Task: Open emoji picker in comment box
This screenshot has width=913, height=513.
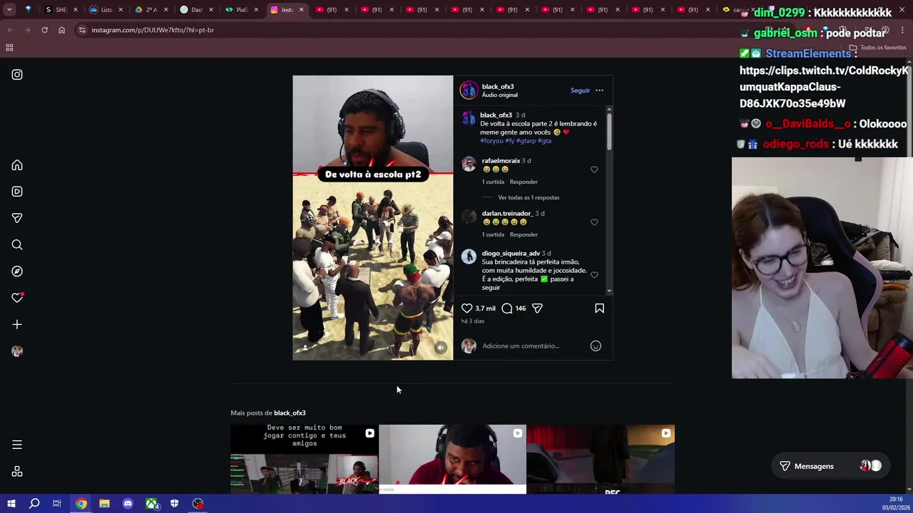Action: 596,346
